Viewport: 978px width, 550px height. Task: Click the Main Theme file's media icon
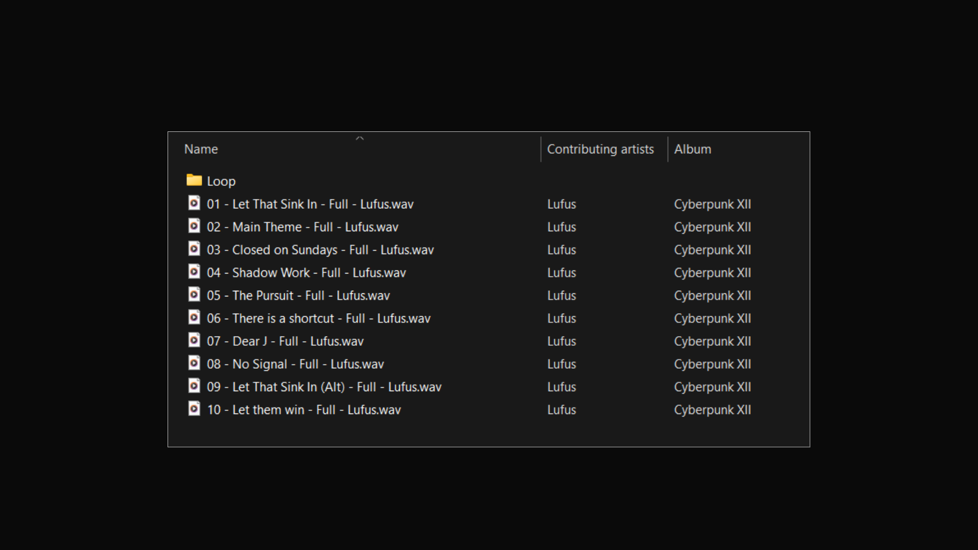tap(194, 226)
